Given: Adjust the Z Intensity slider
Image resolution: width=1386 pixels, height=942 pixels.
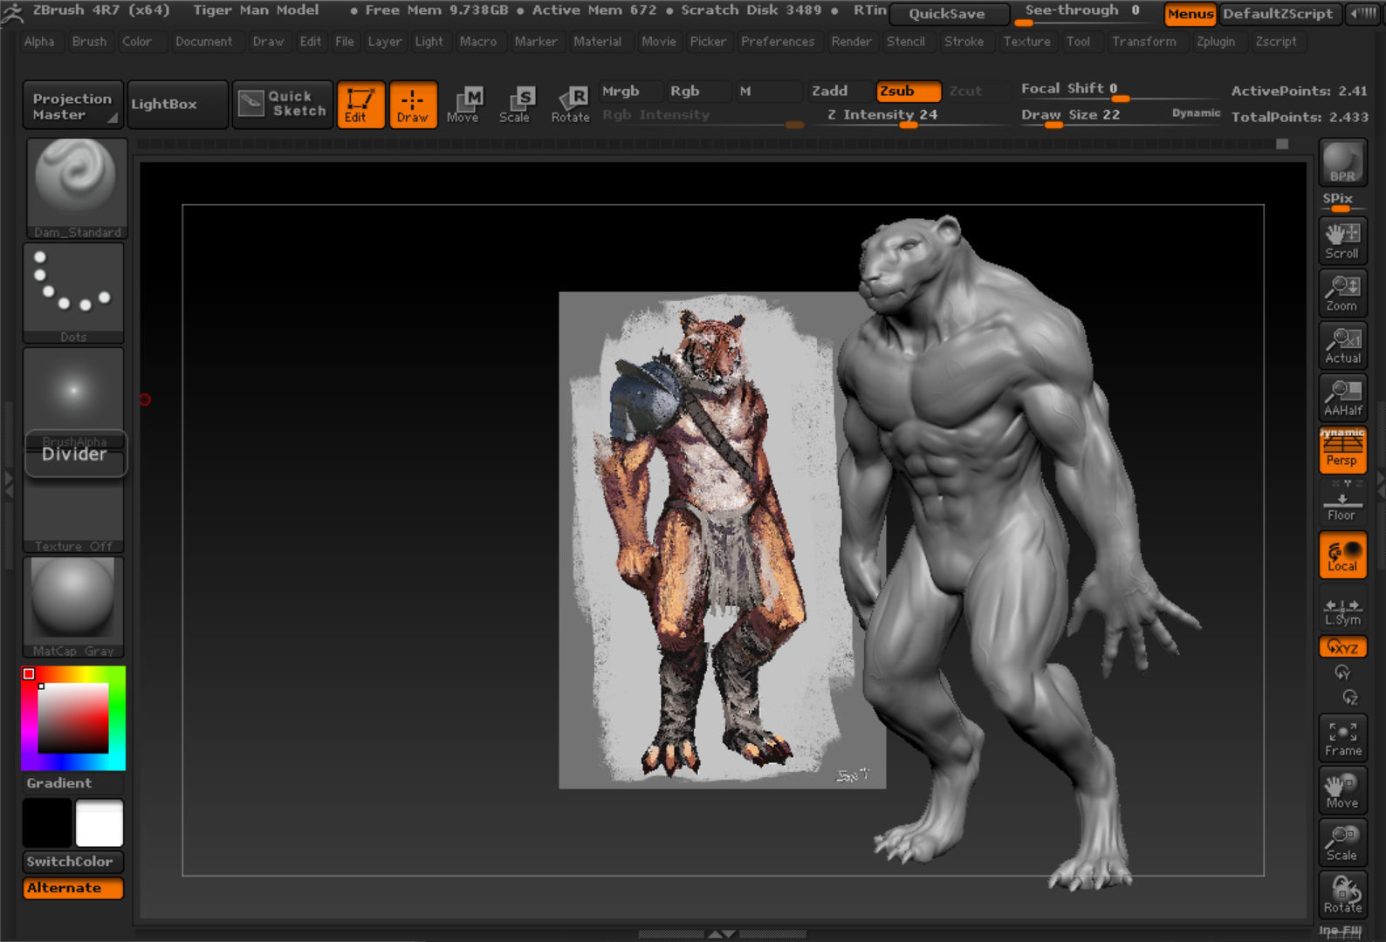Looking at the screenshot, I should pyautogui.click(x=909, y=115).
